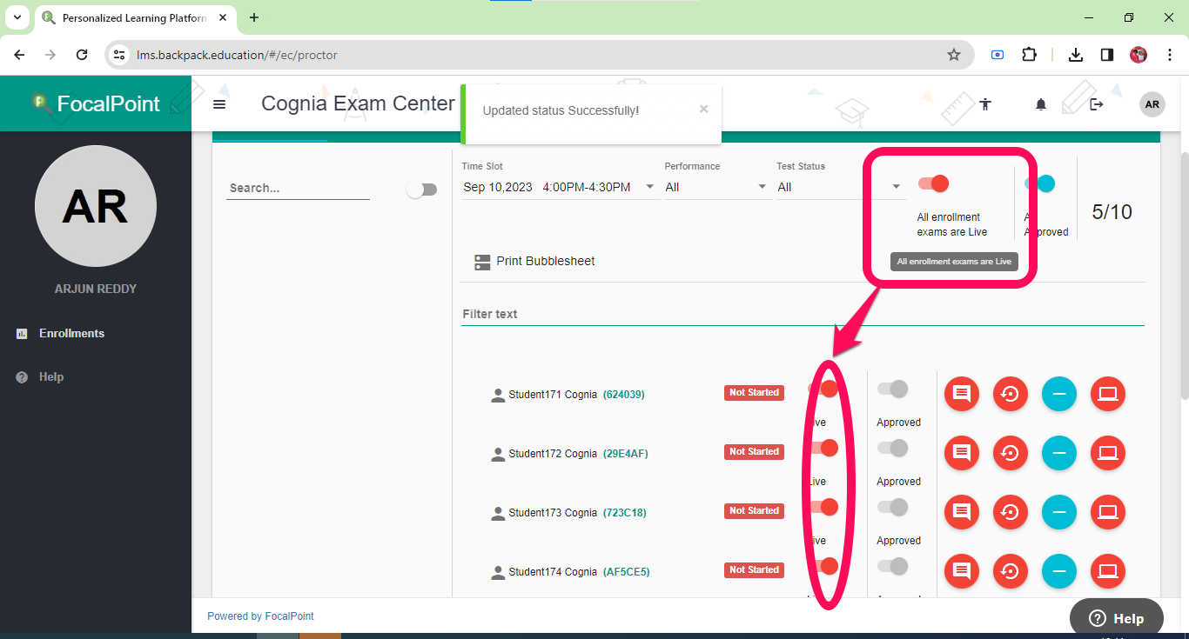The height and width of the screenshot is (639, 1189).
Task: Click reset history icon for Student174 Cognia
Action: coord(1011,571)
